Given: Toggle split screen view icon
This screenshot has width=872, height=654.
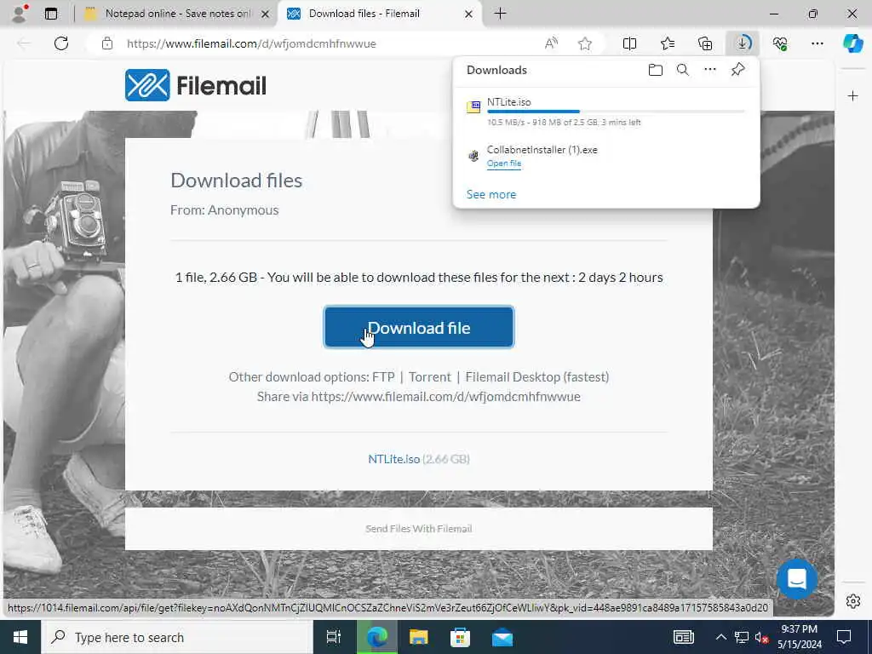Looking at the screenshot, I should point(629,43).
